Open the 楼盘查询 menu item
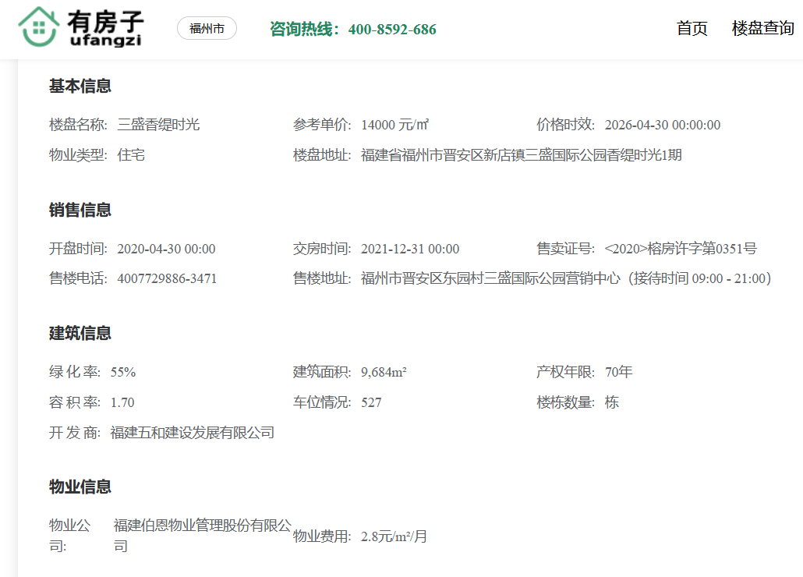 [x=762, y=29]
